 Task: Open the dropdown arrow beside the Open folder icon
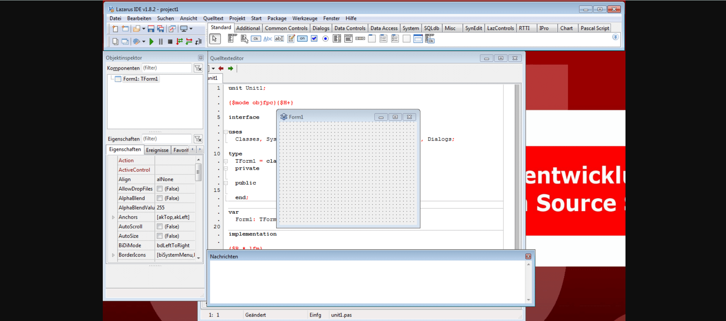pos(144,29)
